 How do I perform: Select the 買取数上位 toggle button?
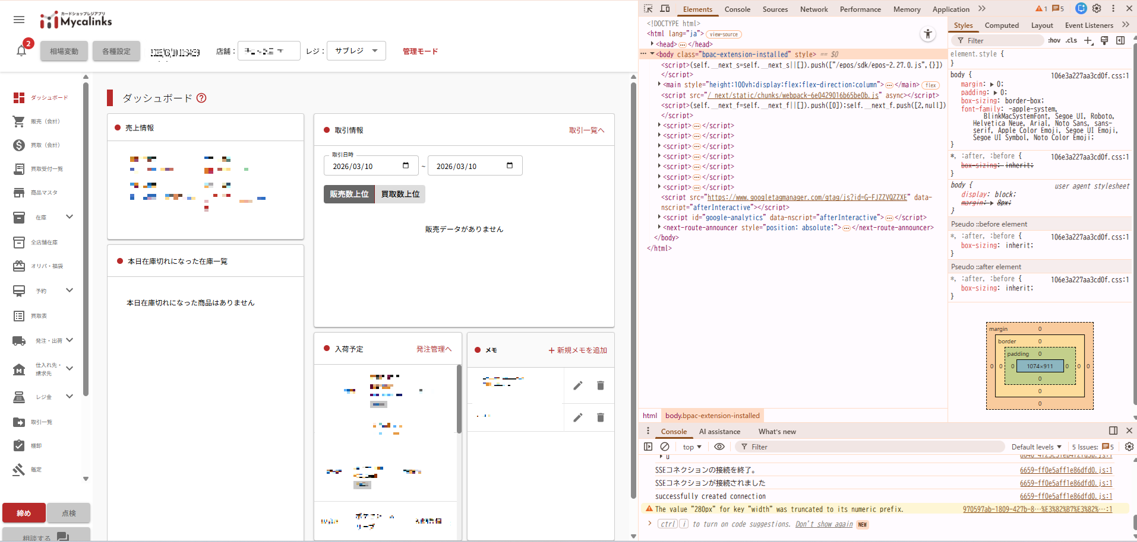[400, 195]
